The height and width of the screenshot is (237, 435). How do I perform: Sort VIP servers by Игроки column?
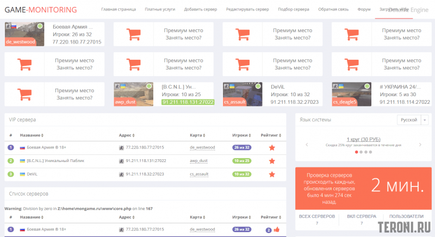tap(242, 135)
